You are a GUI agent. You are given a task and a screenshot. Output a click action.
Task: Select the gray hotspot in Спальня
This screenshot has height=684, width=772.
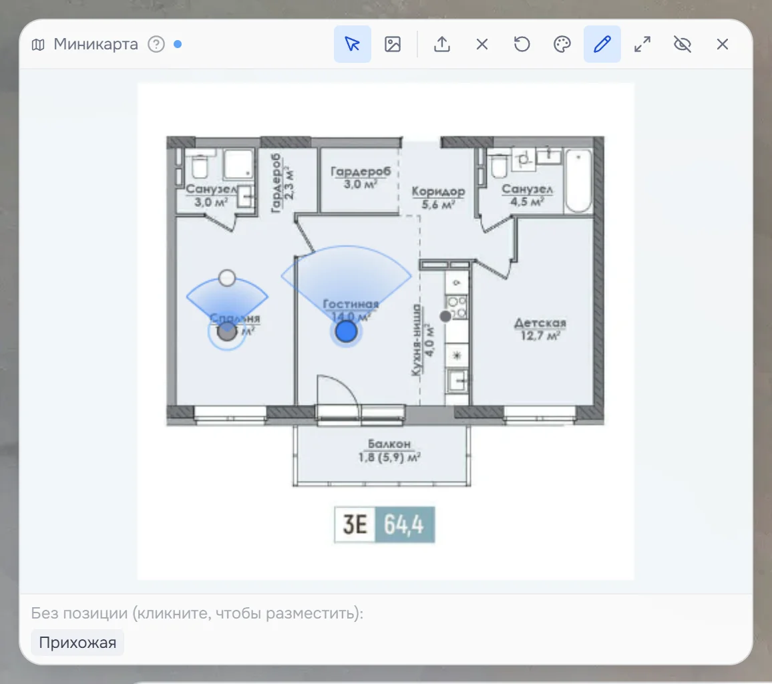[x=227, y=331]
